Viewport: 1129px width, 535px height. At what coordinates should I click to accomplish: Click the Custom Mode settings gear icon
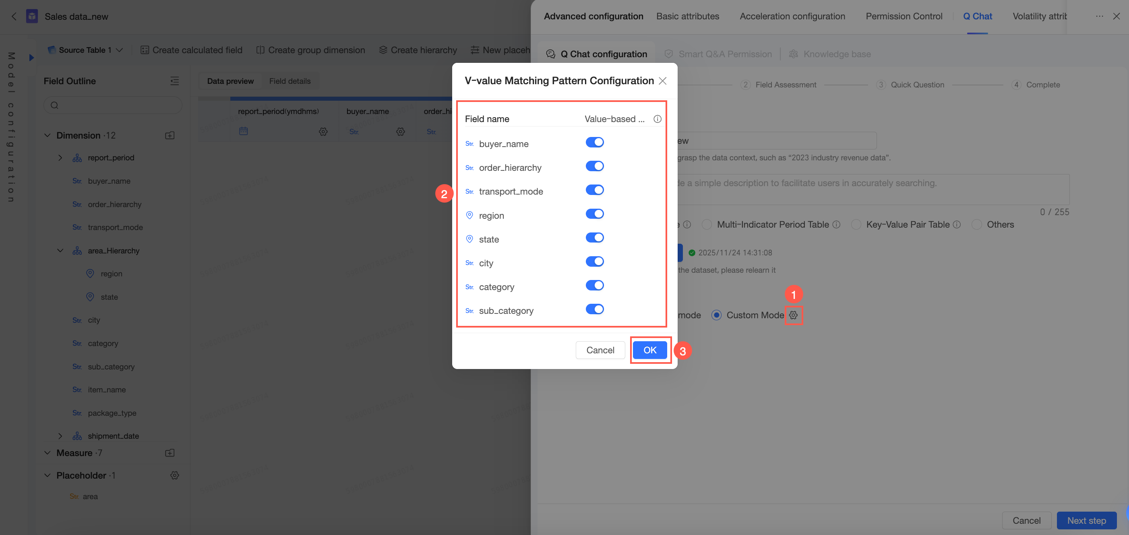(793, 315)
